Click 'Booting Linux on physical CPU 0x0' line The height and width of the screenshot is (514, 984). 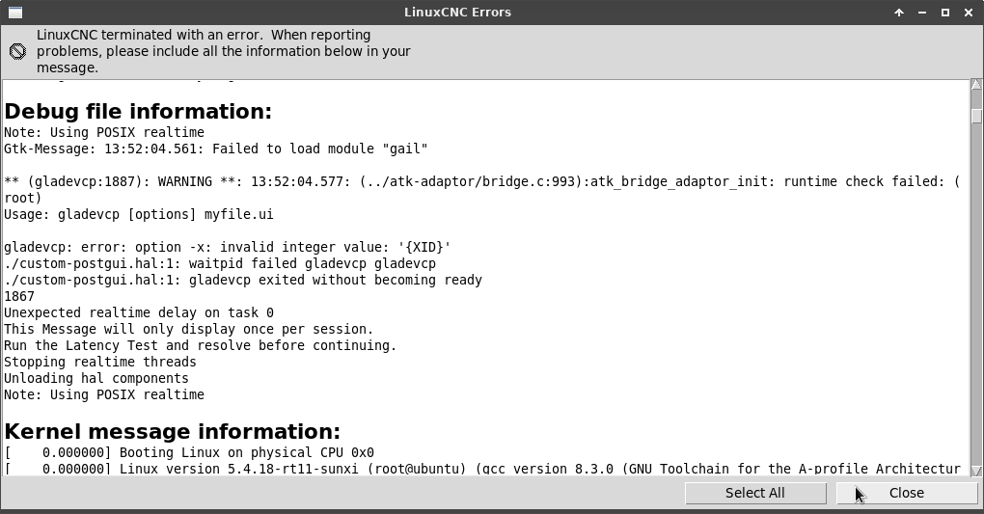tap(189, 452)
